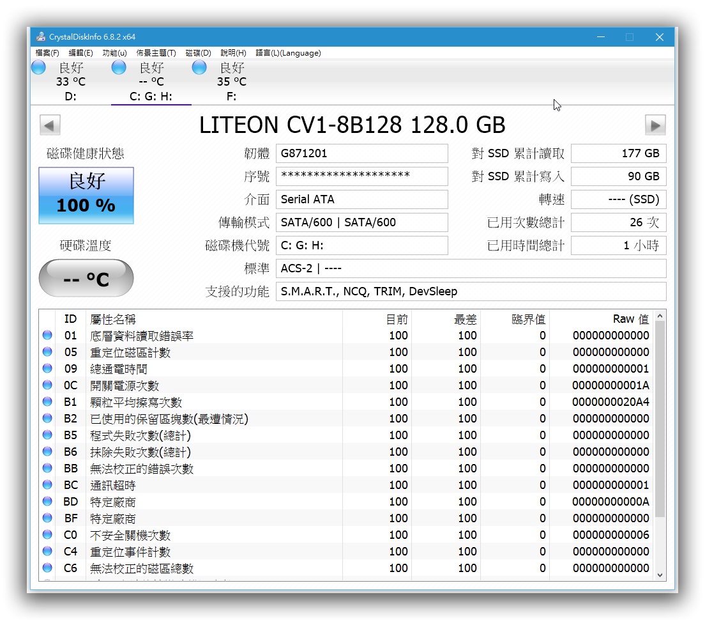Select the D: disk status icon
Viewport: 705px width, 620px height.
[x=39, y=68]
